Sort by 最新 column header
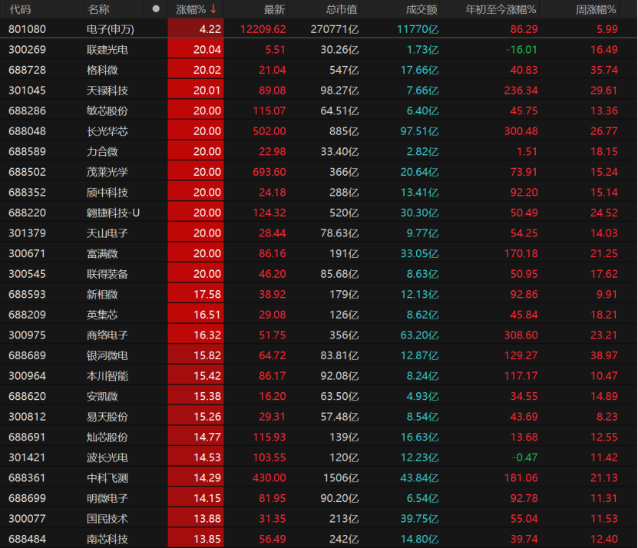Screen dimensions: 638x548 pos(274,9)
